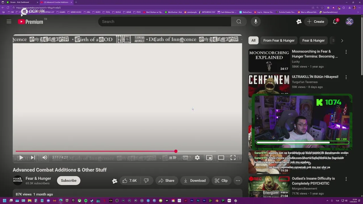
Task: Open MITSUBISHI COLT bookmark
Action: click(x=207, y=12)
